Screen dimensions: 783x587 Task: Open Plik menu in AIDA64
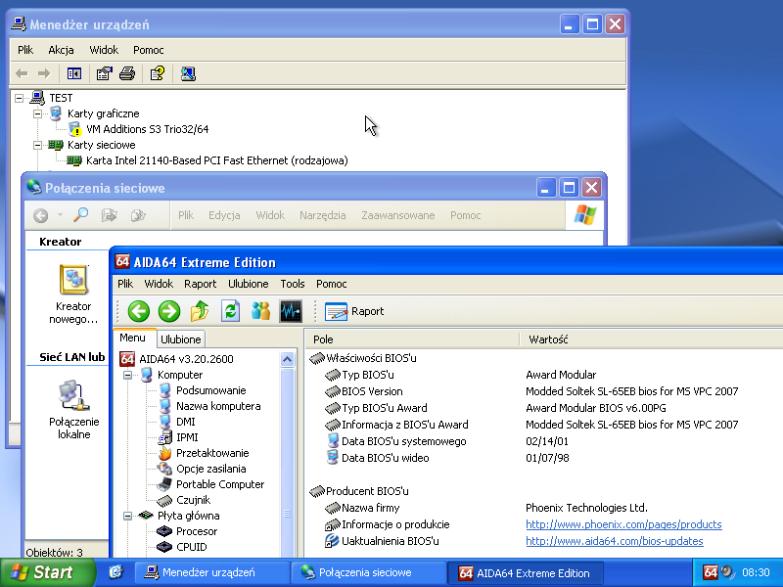coord(125,284)
